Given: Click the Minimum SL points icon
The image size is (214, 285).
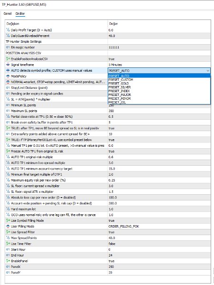Looking at the screenshot, I should point(8,105).
